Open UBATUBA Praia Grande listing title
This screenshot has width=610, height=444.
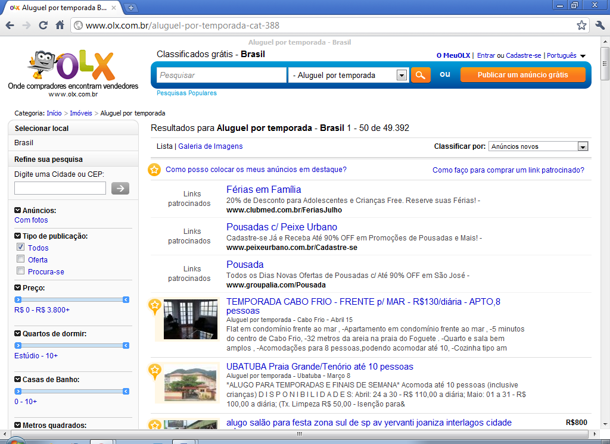tap(320, 367)
